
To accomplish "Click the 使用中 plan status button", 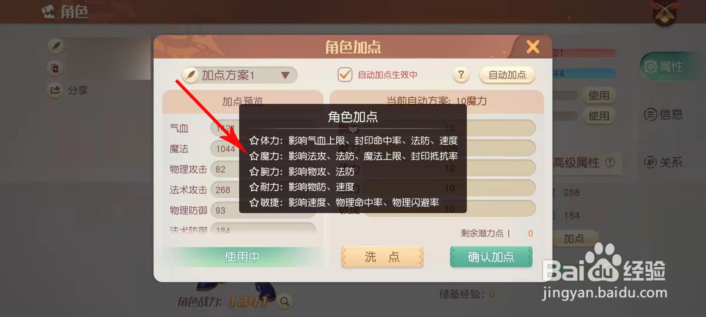I will tap(242, 257).
